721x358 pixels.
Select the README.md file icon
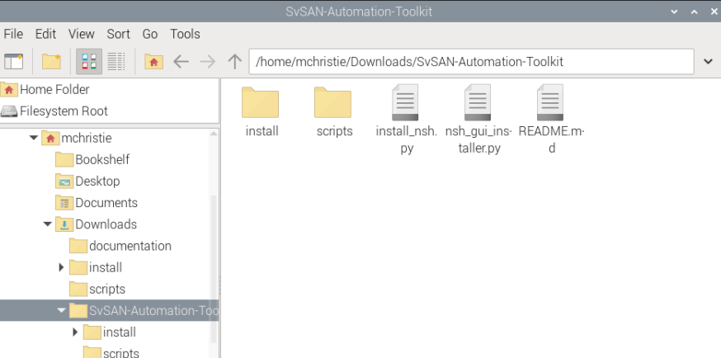tap(550, 102)
